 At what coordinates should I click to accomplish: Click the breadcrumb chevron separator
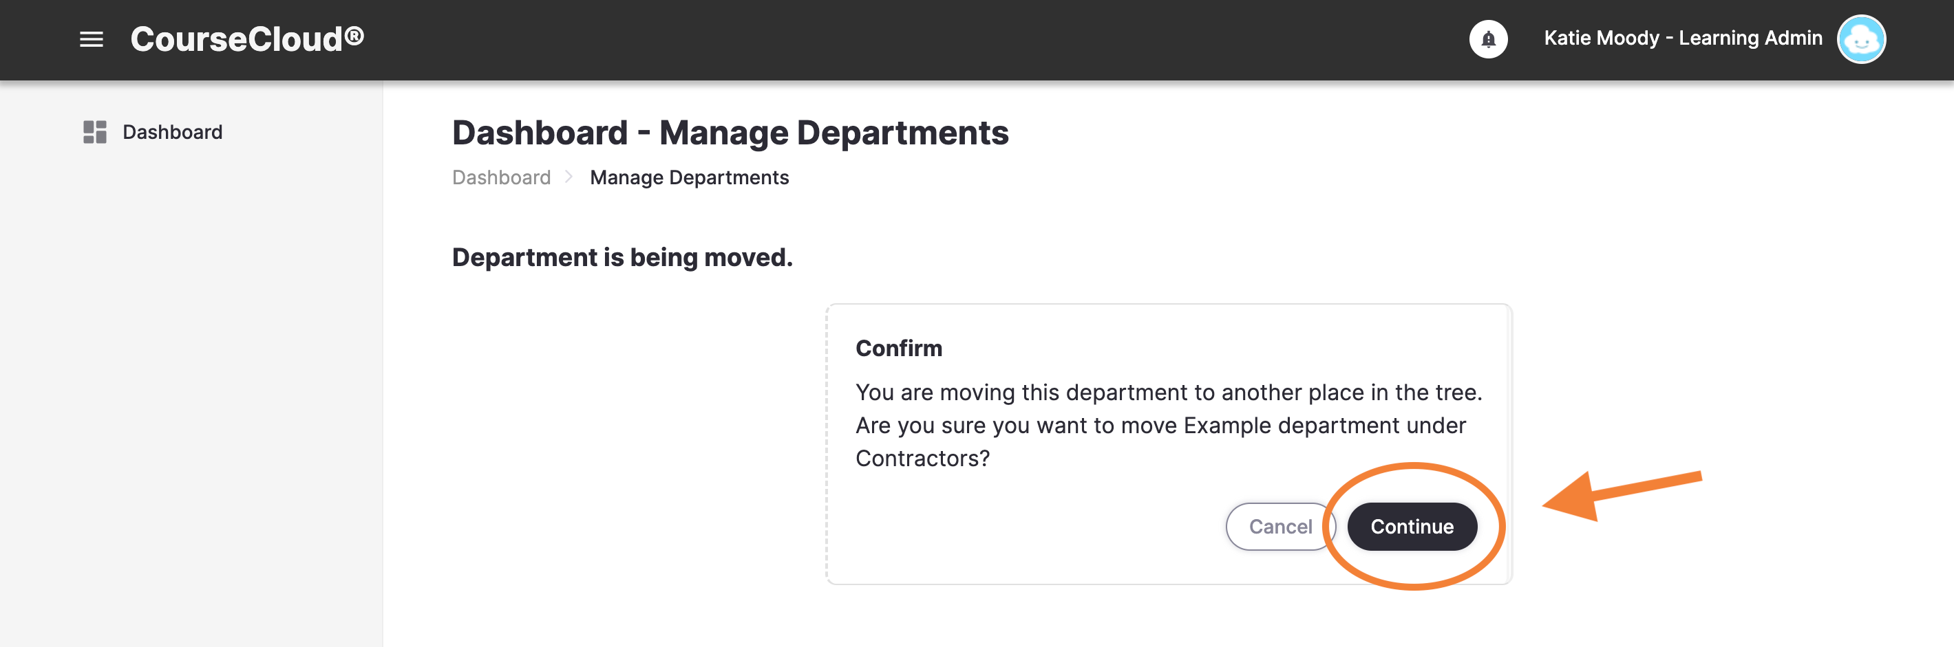coord(569,177)
